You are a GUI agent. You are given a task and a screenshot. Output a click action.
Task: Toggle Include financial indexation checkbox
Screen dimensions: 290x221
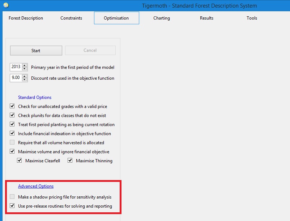tap(12, 133)
